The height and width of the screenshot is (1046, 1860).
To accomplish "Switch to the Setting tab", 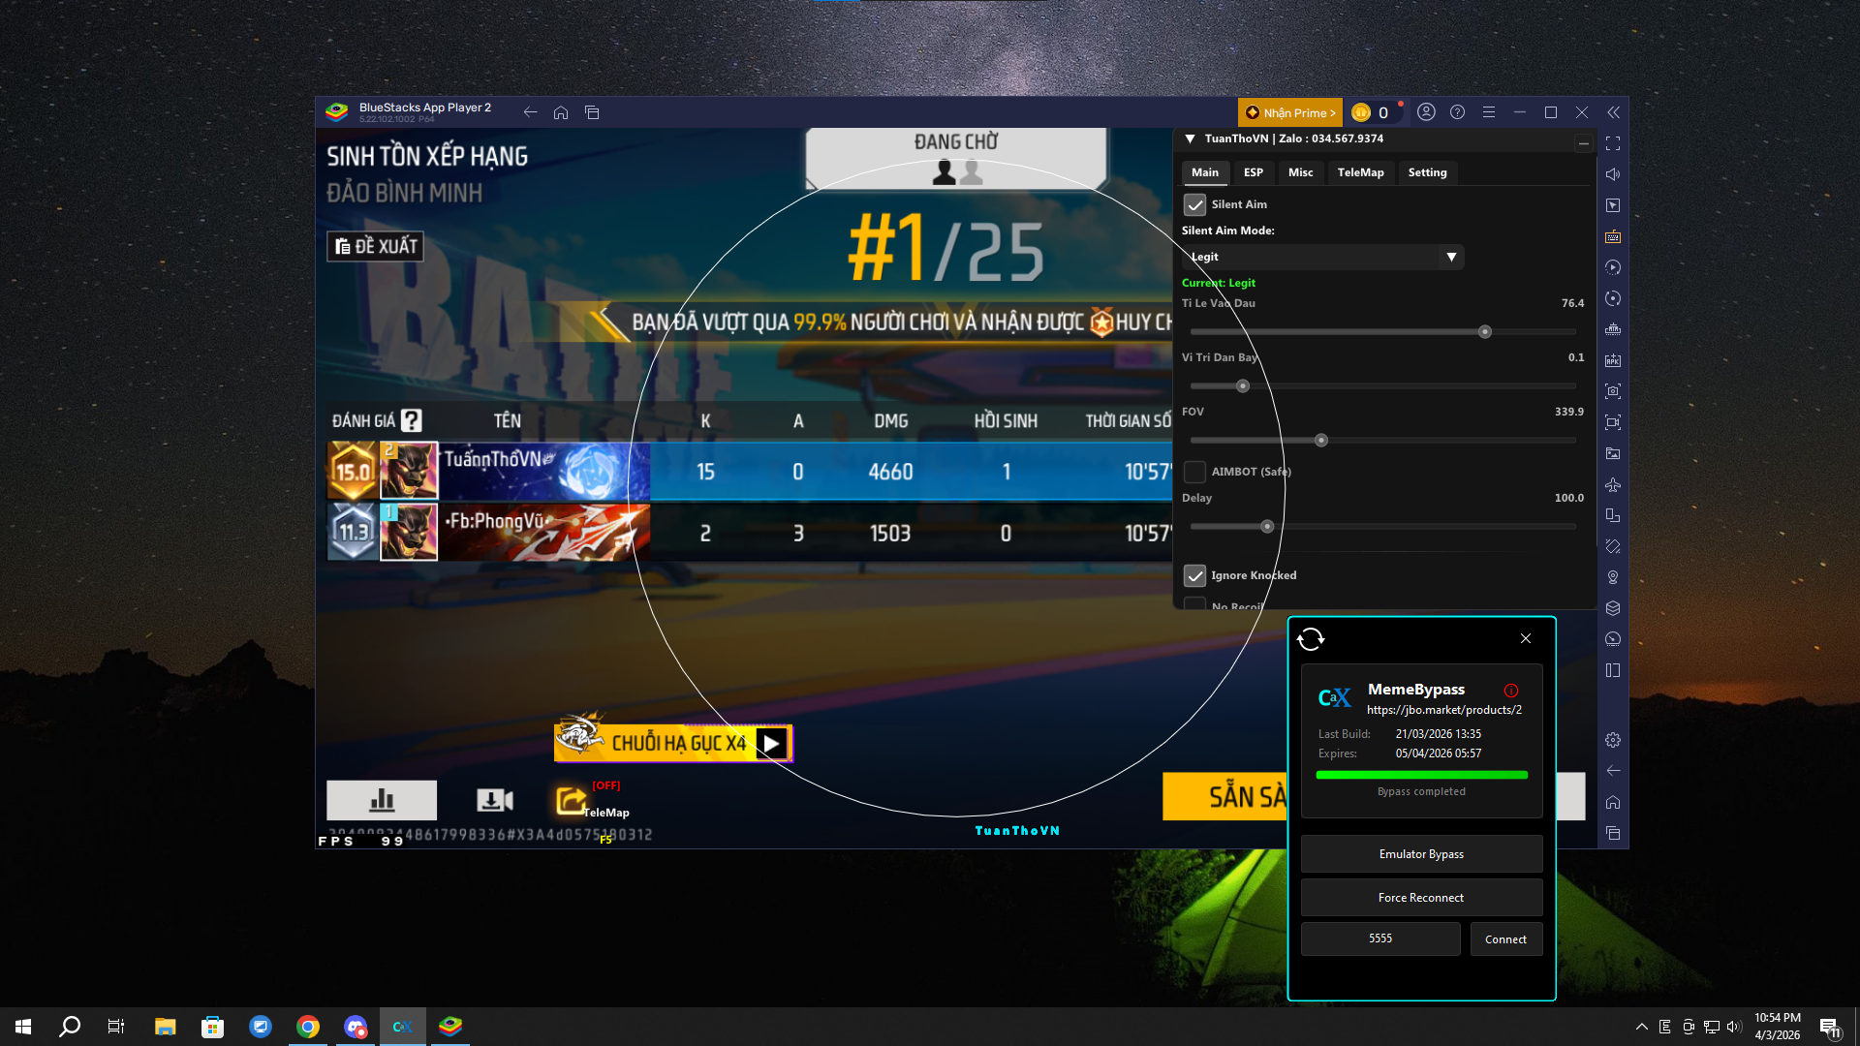I will 1427,172.
